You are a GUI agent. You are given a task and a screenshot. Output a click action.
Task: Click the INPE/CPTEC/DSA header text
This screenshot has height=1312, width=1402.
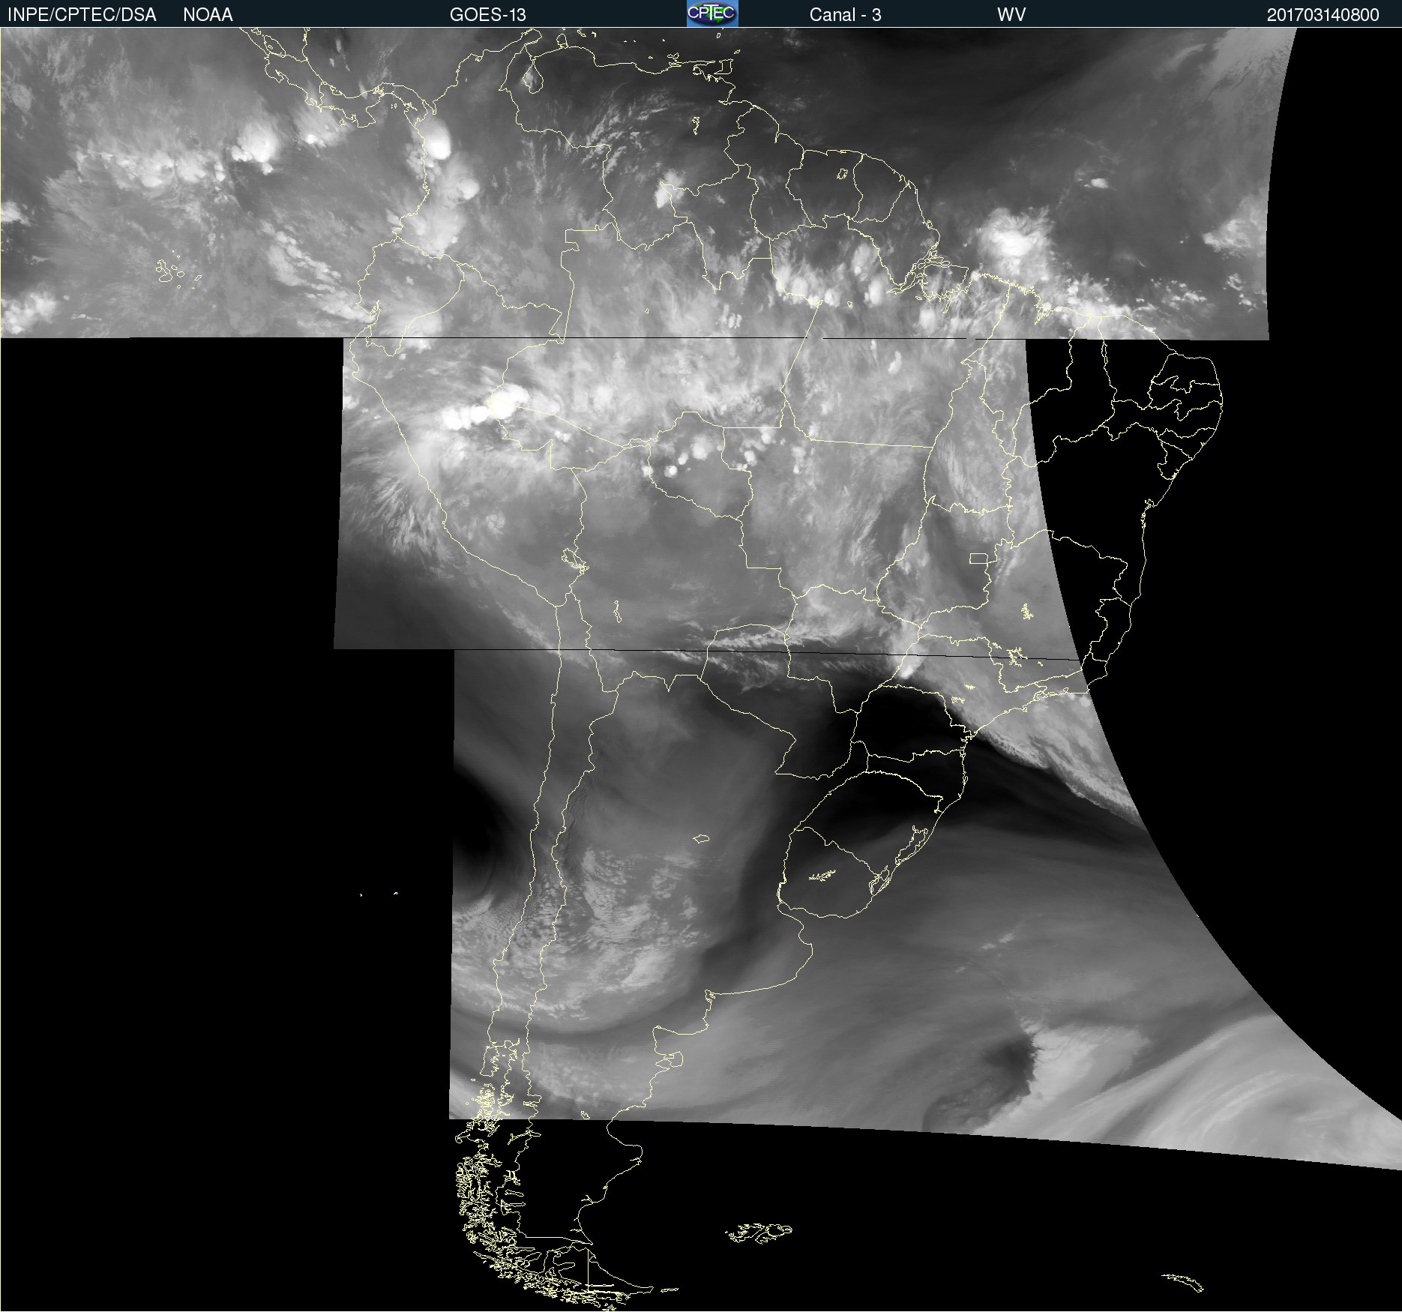pyautogui.click(x=82, y=15)
